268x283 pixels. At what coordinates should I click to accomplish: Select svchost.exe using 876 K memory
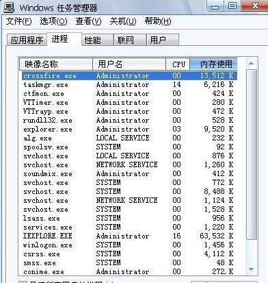[x=129, y=156]
